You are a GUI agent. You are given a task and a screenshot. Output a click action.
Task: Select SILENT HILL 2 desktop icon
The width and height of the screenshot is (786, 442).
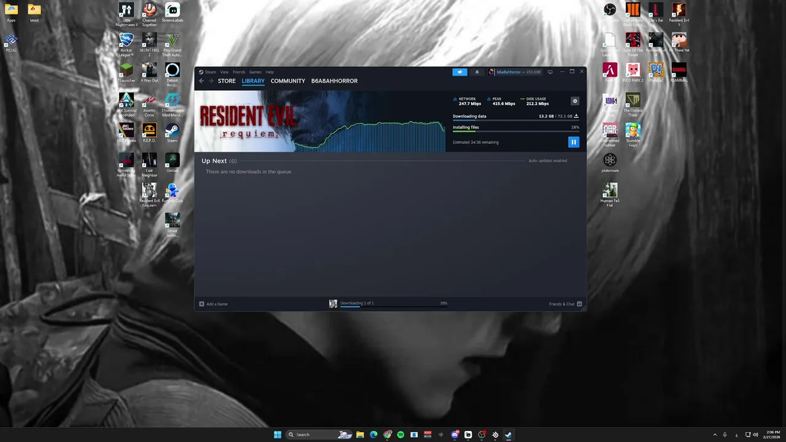click(149, 45)
